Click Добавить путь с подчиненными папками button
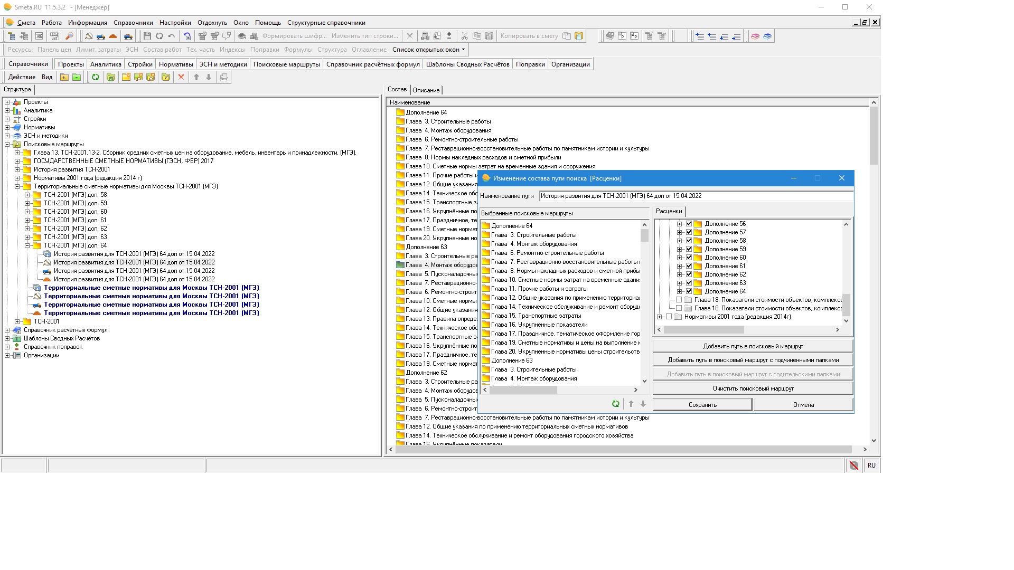This screenshot has height=570, width=1014. point(753,360)
